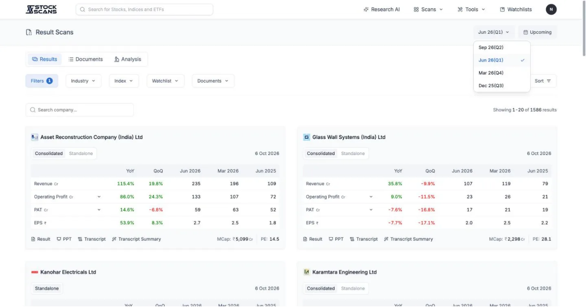The width and height of the screenshot is (586, 308).
Task: Click the Upcoming button
Action: coord(538,32)
